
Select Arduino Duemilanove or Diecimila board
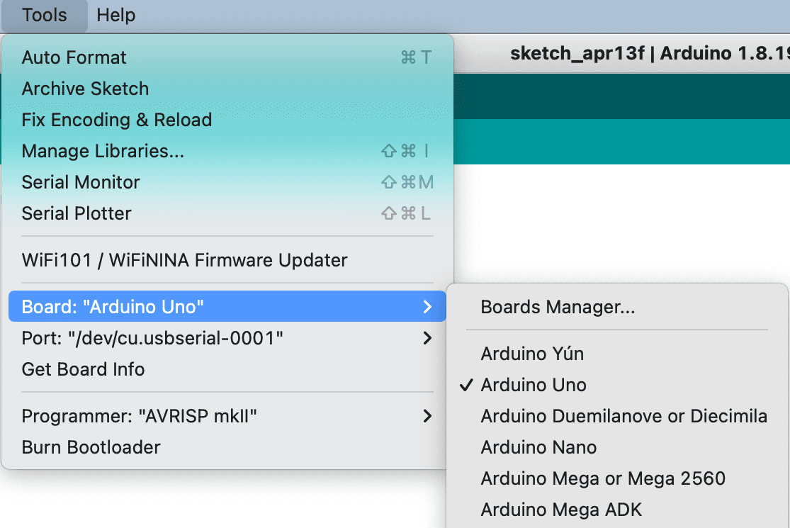point(616,416)
